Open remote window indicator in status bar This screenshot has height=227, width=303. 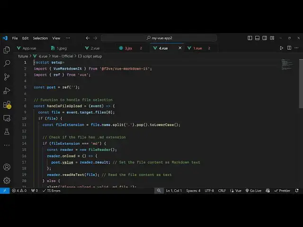tap(5, 191)
